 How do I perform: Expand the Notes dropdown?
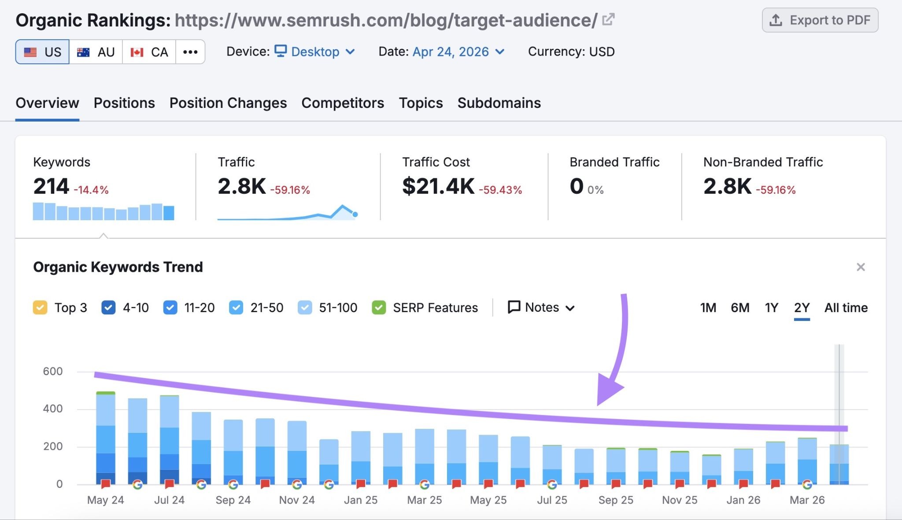point(541,307)
